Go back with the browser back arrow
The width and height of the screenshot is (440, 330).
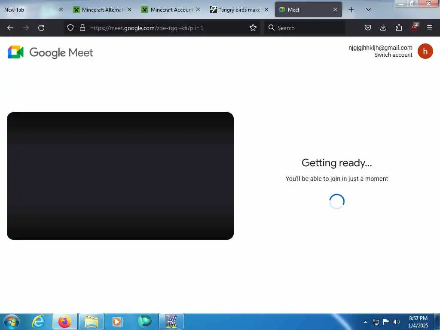pos(10,28)
